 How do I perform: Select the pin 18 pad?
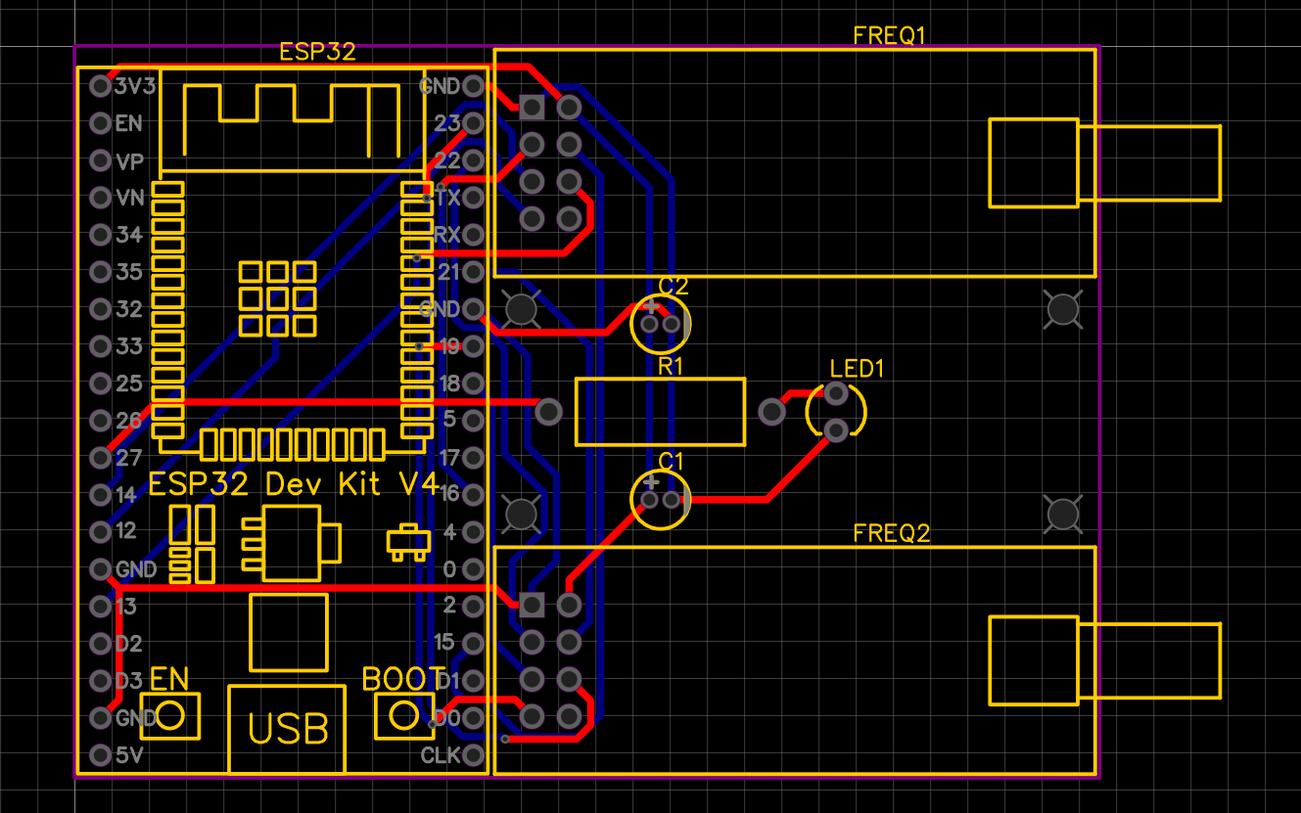(474, 384)
